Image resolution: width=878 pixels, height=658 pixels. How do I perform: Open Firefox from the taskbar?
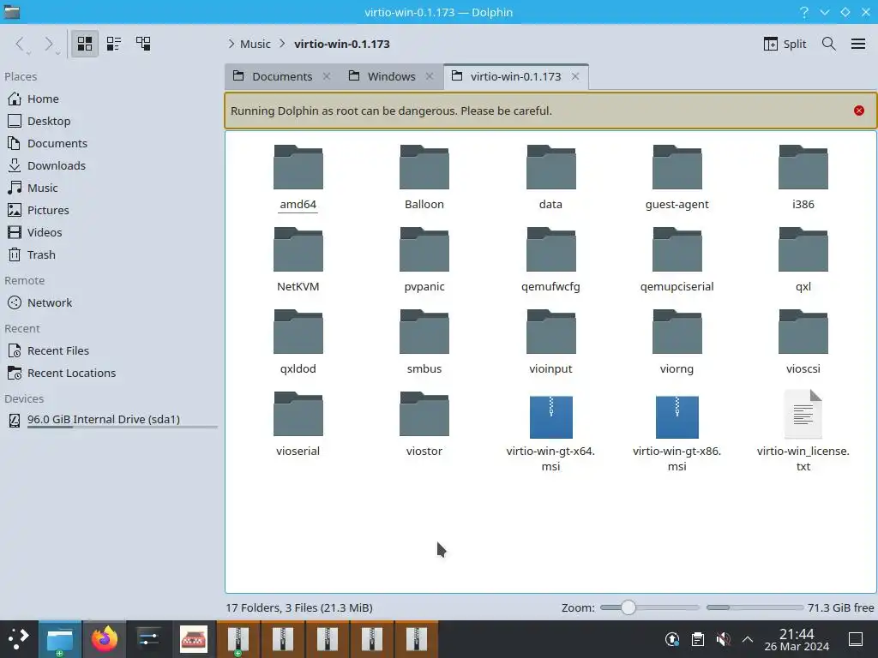pos(105,639)
